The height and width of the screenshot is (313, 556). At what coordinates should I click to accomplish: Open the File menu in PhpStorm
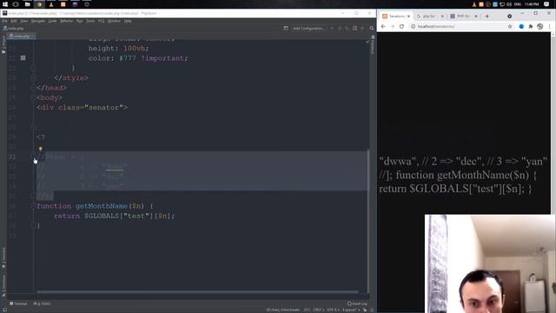[x=4, y=21]
